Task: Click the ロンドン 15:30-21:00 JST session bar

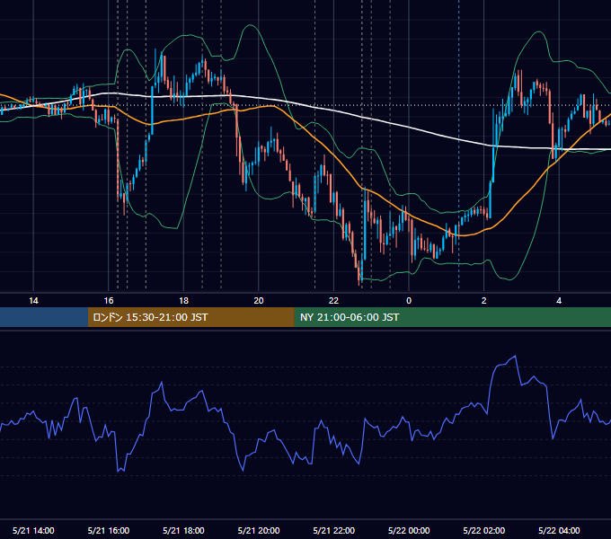Action: (x=190, y=317)
